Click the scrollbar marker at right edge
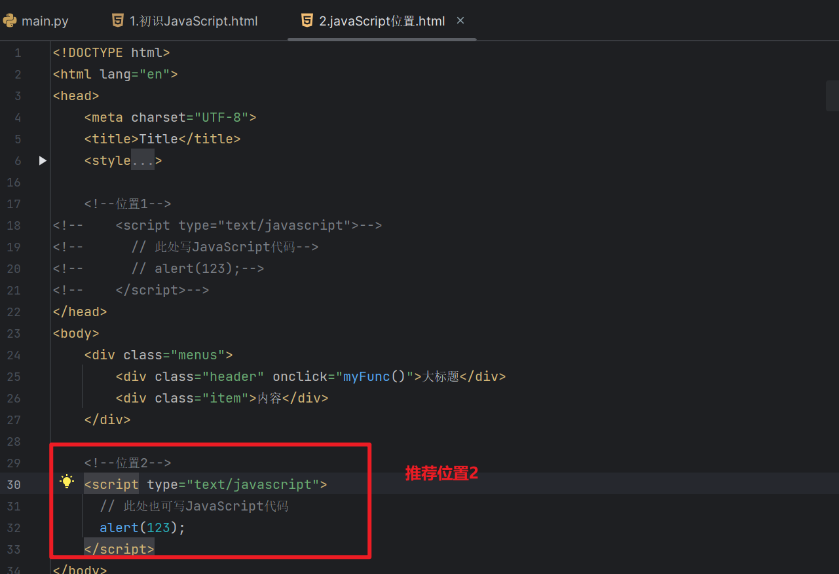Screen dimensions: 839x574 [x=832, y=96]
